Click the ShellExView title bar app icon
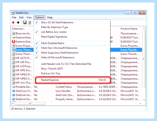 click(13, 13)
